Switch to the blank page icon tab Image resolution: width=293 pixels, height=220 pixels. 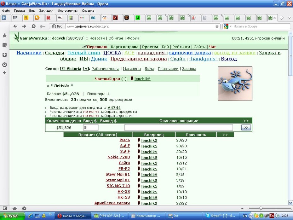point(204,18)
